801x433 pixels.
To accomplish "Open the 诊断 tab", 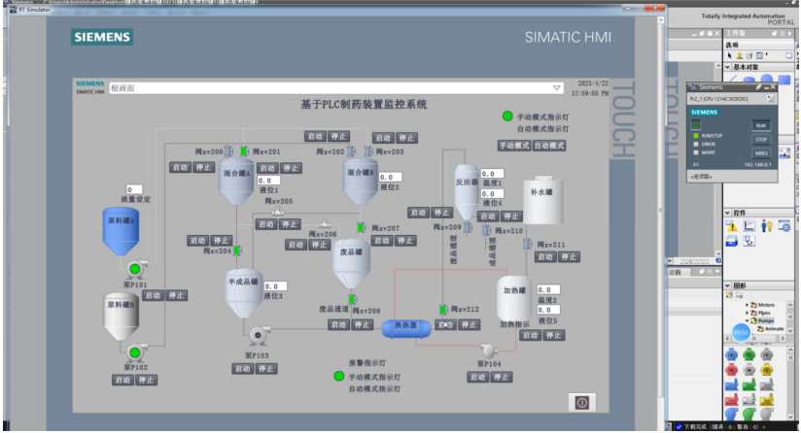I will [x=676, y=272].
